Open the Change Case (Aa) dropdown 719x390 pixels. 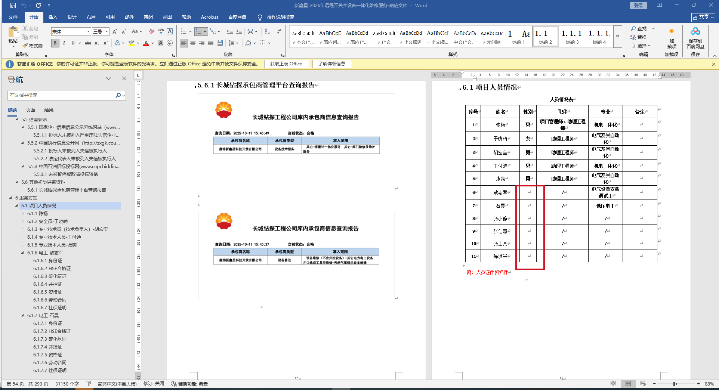tap(137, 32)
